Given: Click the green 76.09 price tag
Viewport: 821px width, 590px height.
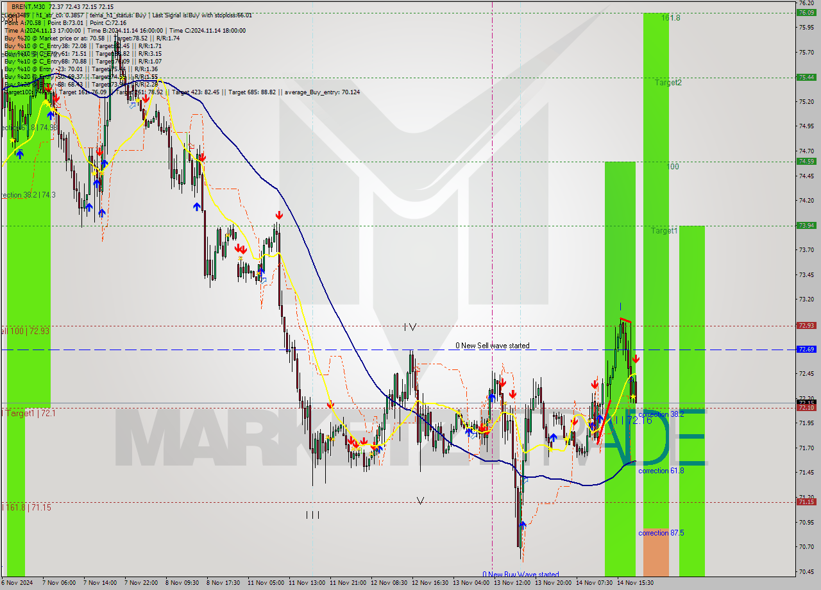Looking at the screenshot, I should [x=806, y=12].
